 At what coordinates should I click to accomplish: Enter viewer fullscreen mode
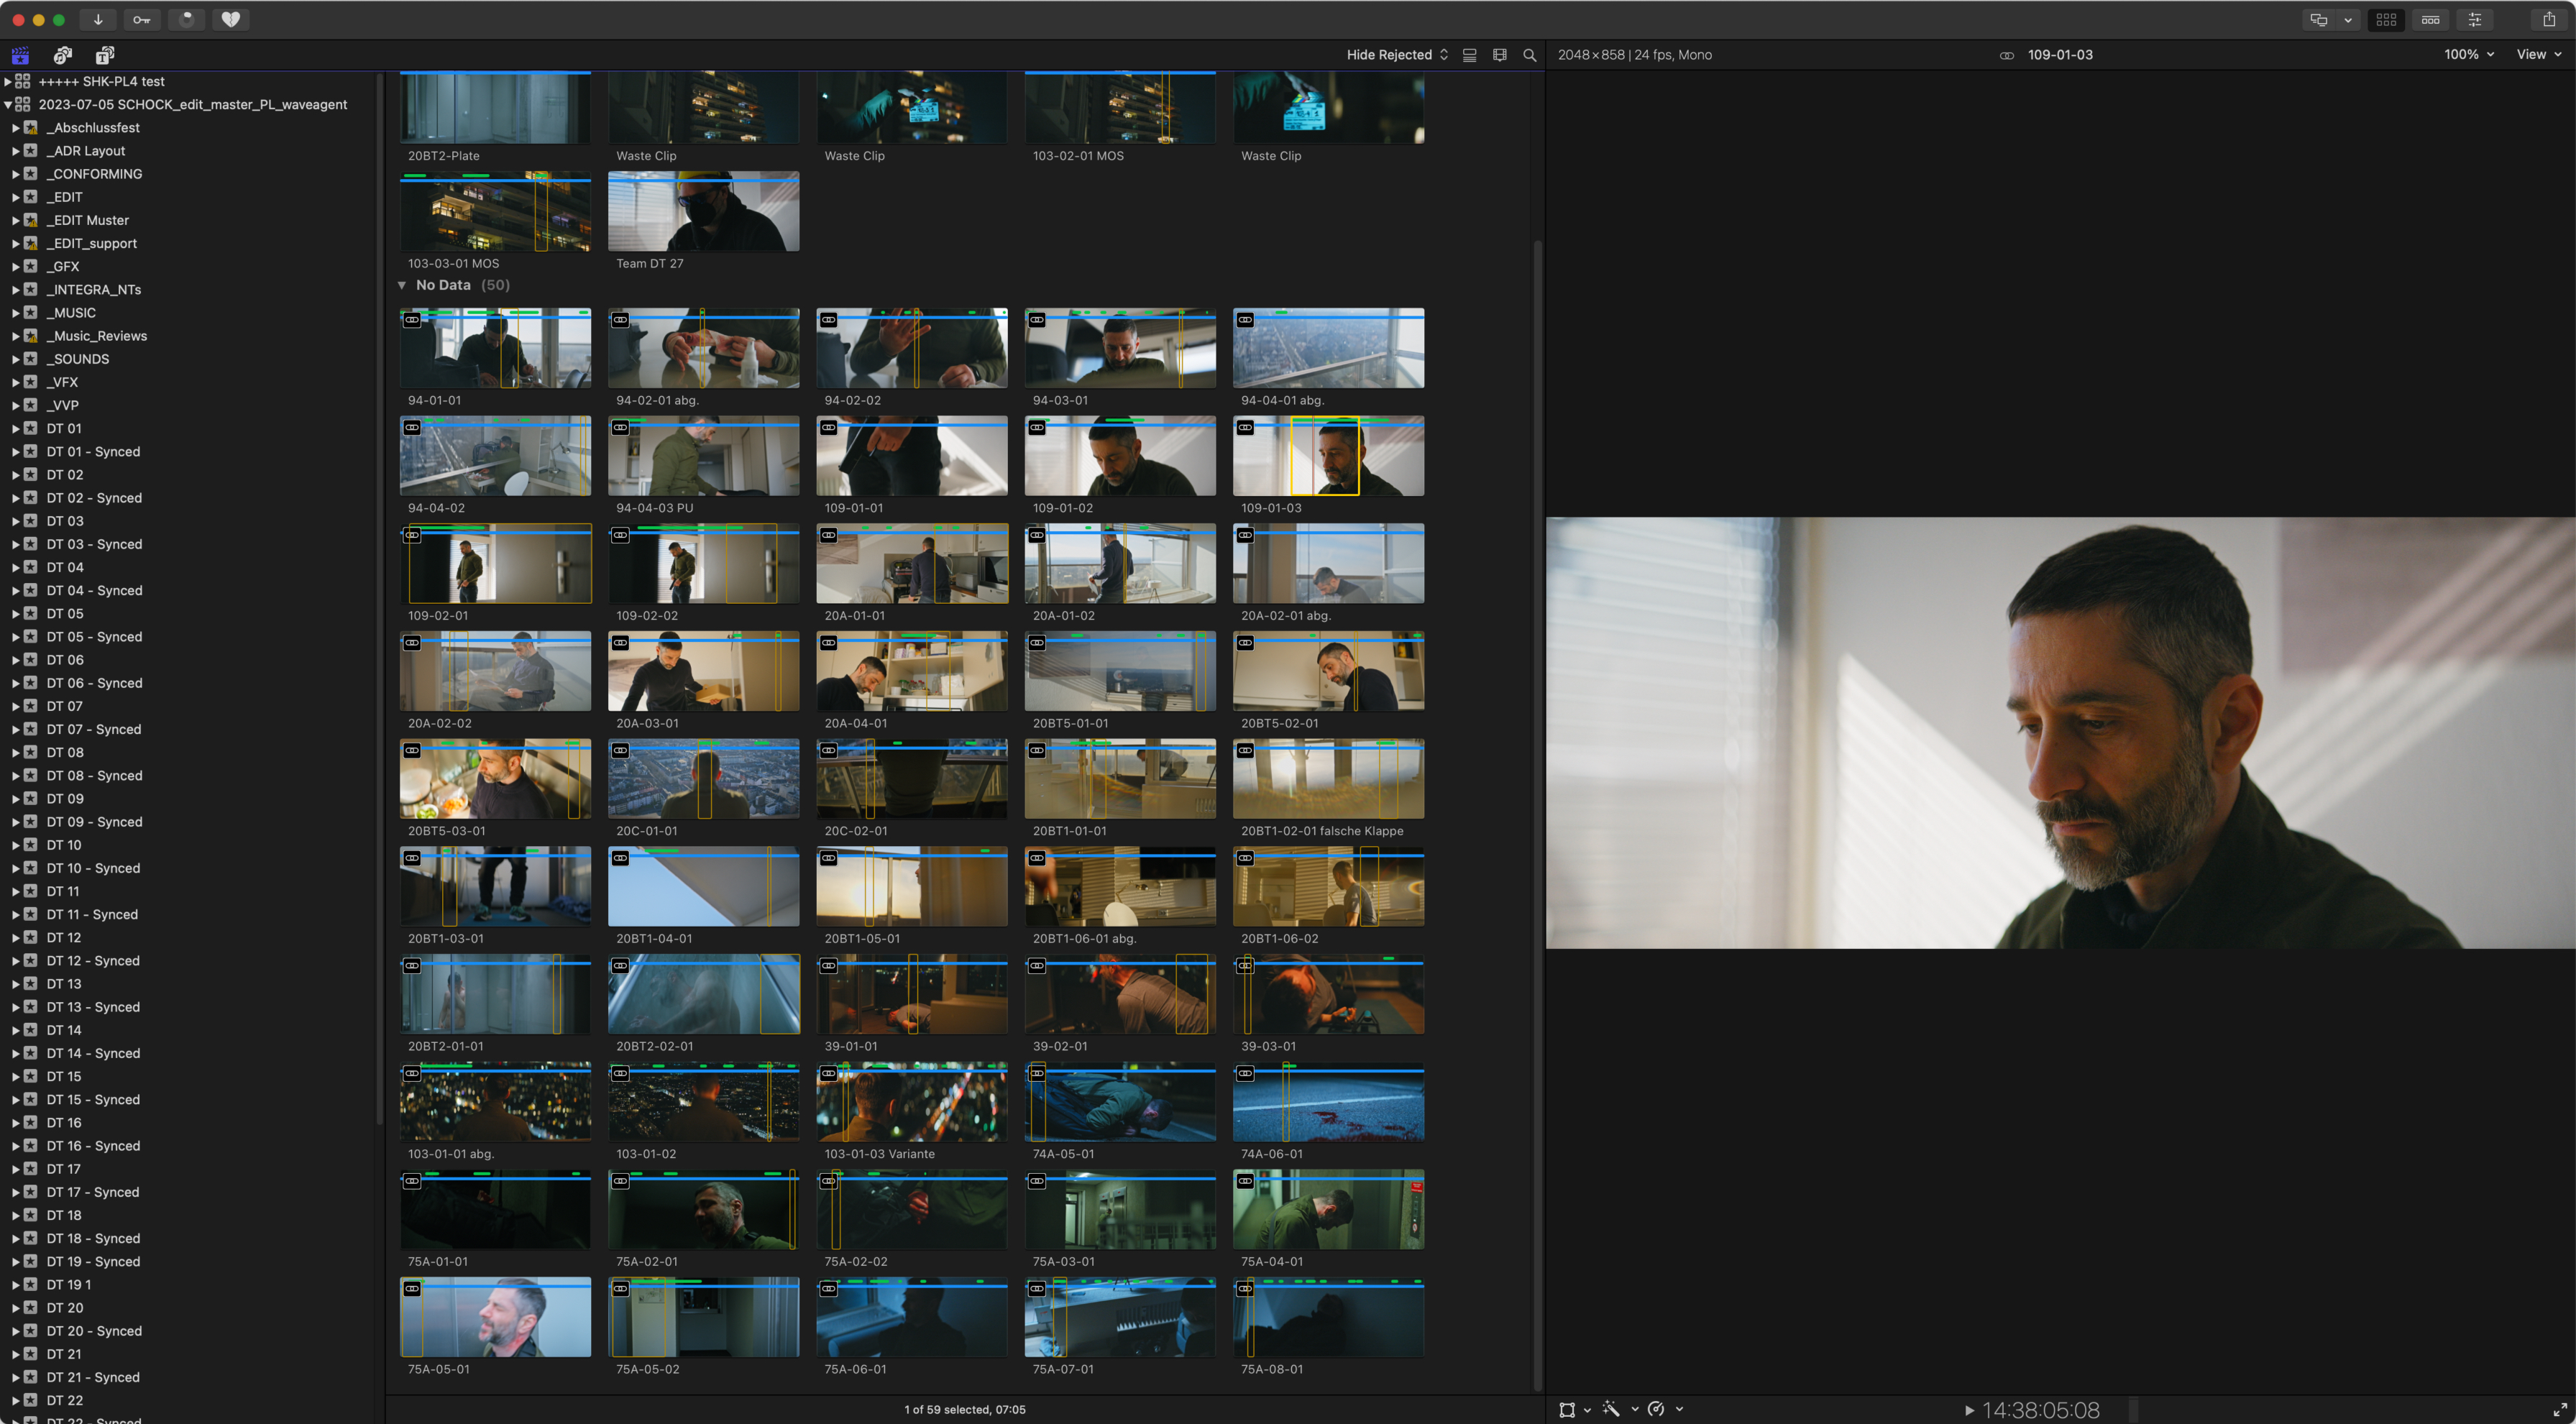pos(2559,1409)
